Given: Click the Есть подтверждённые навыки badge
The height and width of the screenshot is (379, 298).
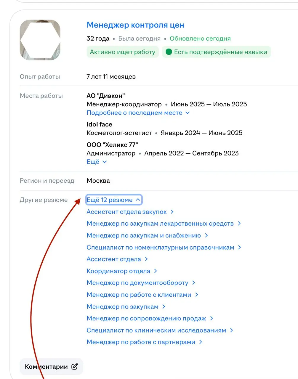Looking at the screenshot, I should [217, 52].
